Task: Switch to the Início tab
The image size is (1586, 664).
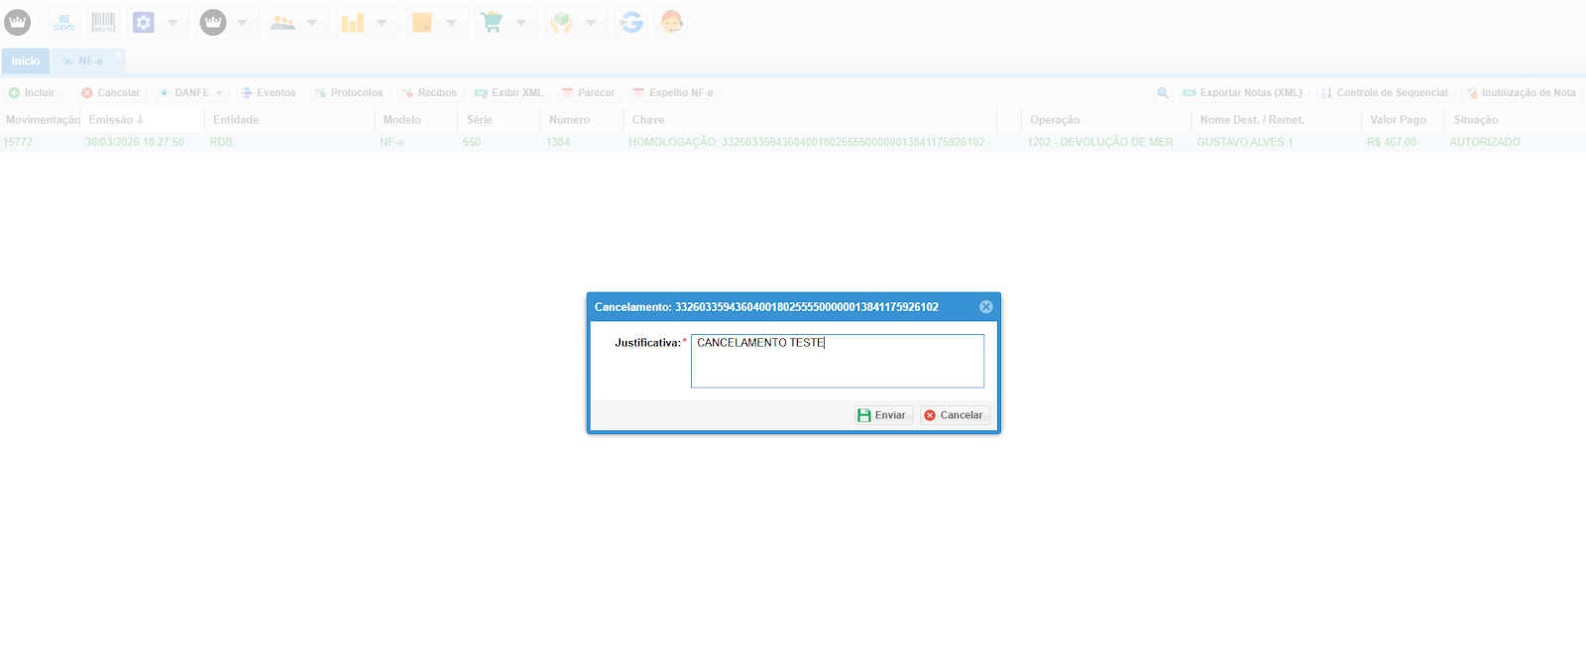Action: (26, 61)
